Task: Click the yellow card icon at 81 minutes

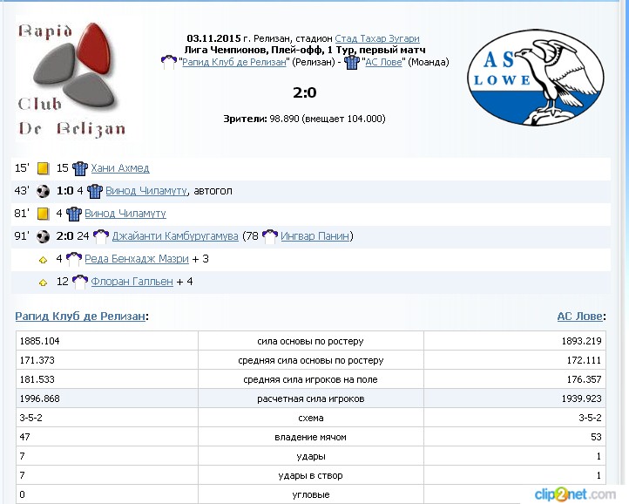Action: coord(43,214)
